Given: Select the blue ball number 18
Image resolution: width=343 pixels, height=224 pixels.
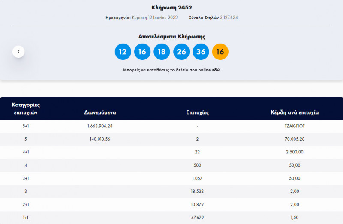Looking at the screenshot, I should pos(162,52).
